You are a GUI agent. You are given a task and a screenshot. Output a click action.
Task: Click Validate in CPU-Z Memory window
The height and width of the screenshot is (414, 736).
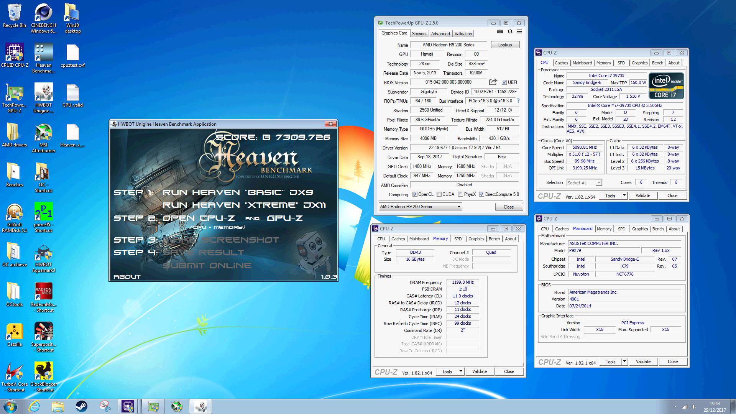click(480, 371)
